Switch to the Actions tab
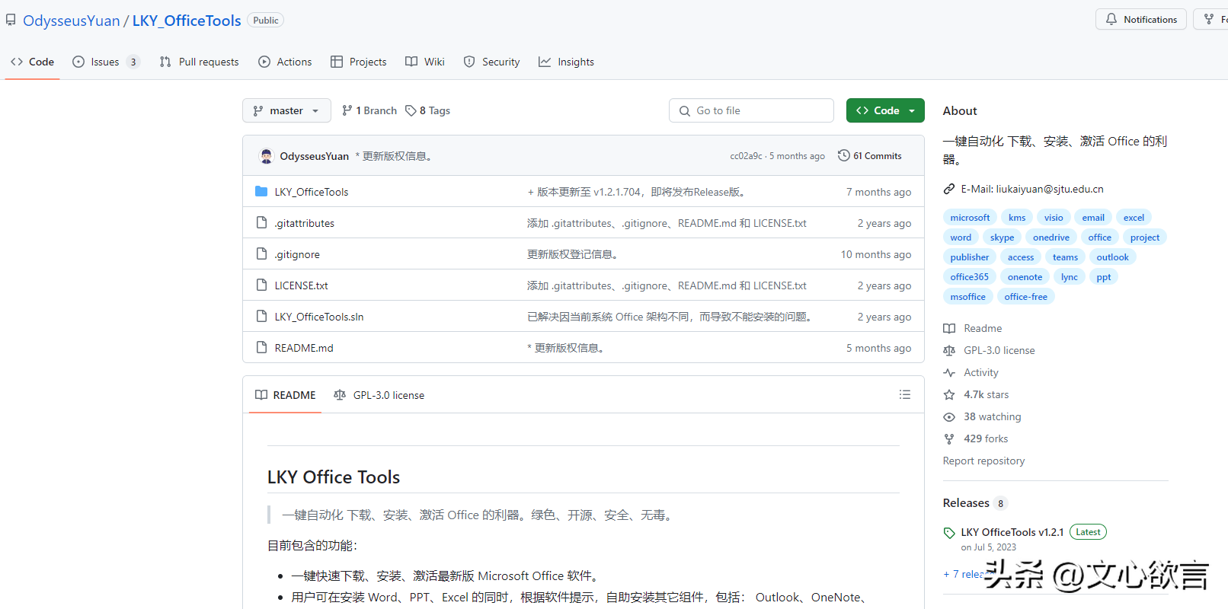Viewport: 1228px width, 609px height. tap(285, 62)
